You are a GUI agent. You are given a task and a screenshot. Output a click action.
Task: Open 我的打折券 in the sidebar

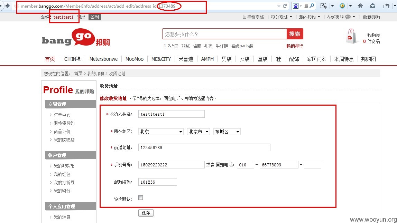pyautogui.click(x=64, y=183)
